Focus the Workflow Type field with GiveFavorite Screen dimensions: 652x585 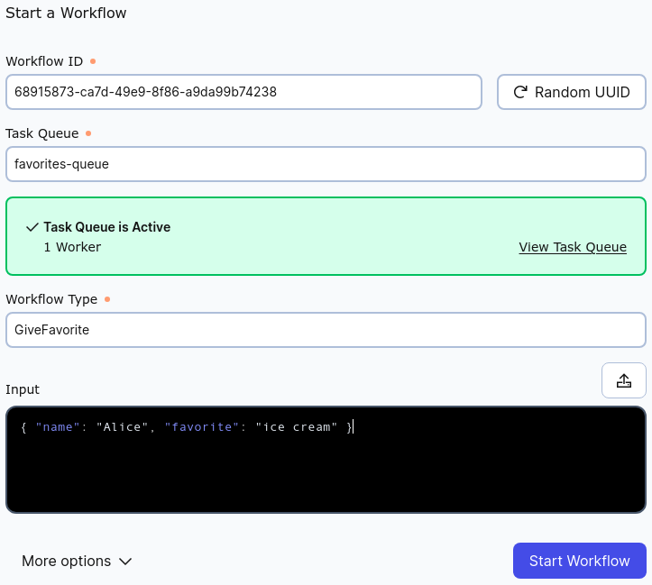point(326,330)
